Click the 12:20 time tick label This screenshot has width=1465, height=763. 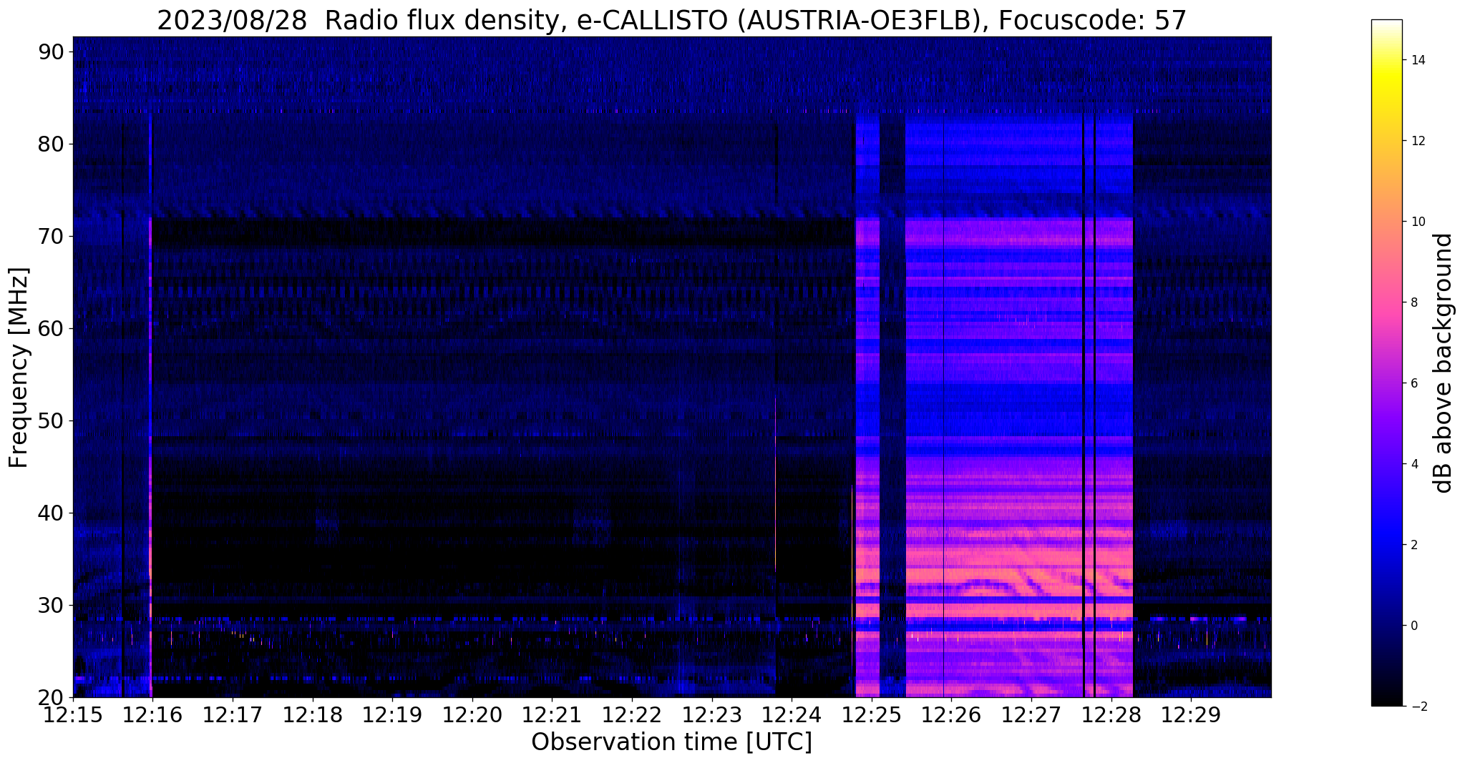coord(472,715)
